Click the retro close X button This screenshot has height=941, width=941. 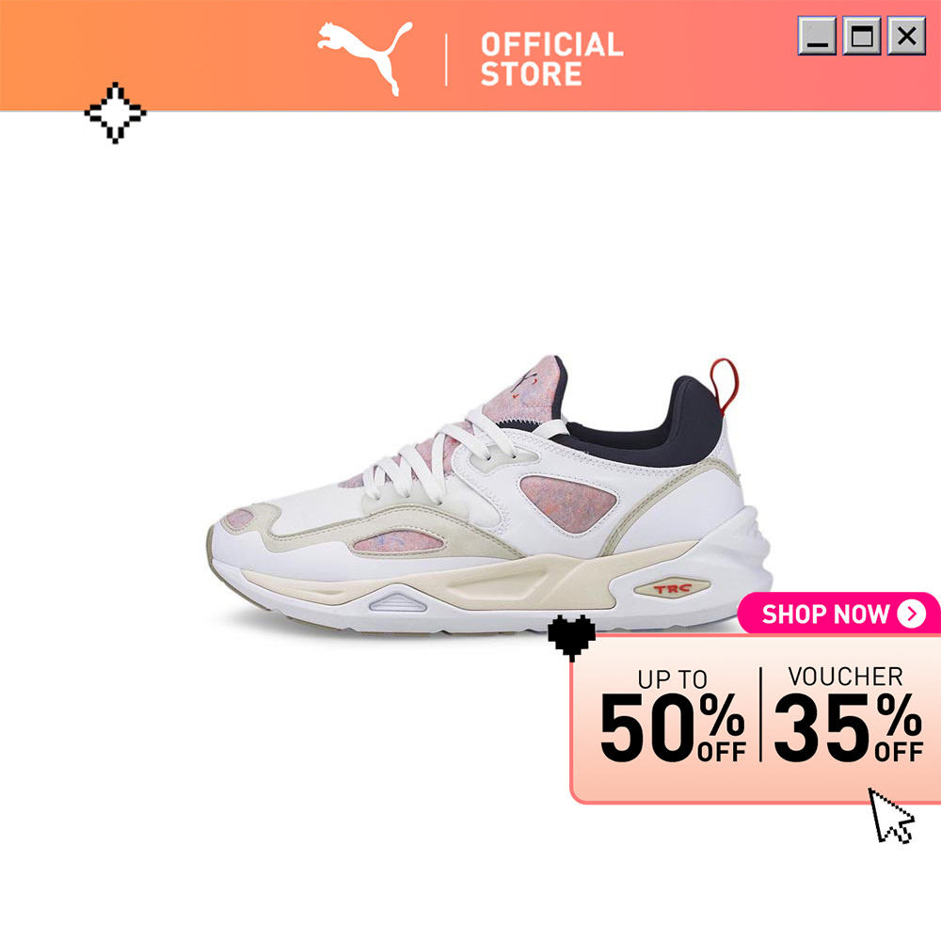click(907, 36)
